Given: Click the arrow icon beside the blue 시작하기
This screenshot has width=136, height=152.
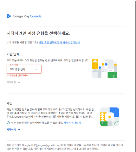Looking at the screenshot, I should coord(19,129).
